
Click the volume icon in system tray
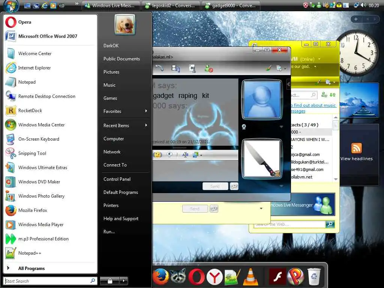coord(363,5)
